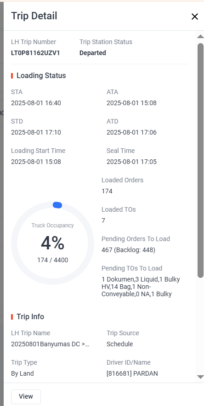Click the 174 / 4400 occupancy ratio
The image size is (204, 406).
point(52,260)
